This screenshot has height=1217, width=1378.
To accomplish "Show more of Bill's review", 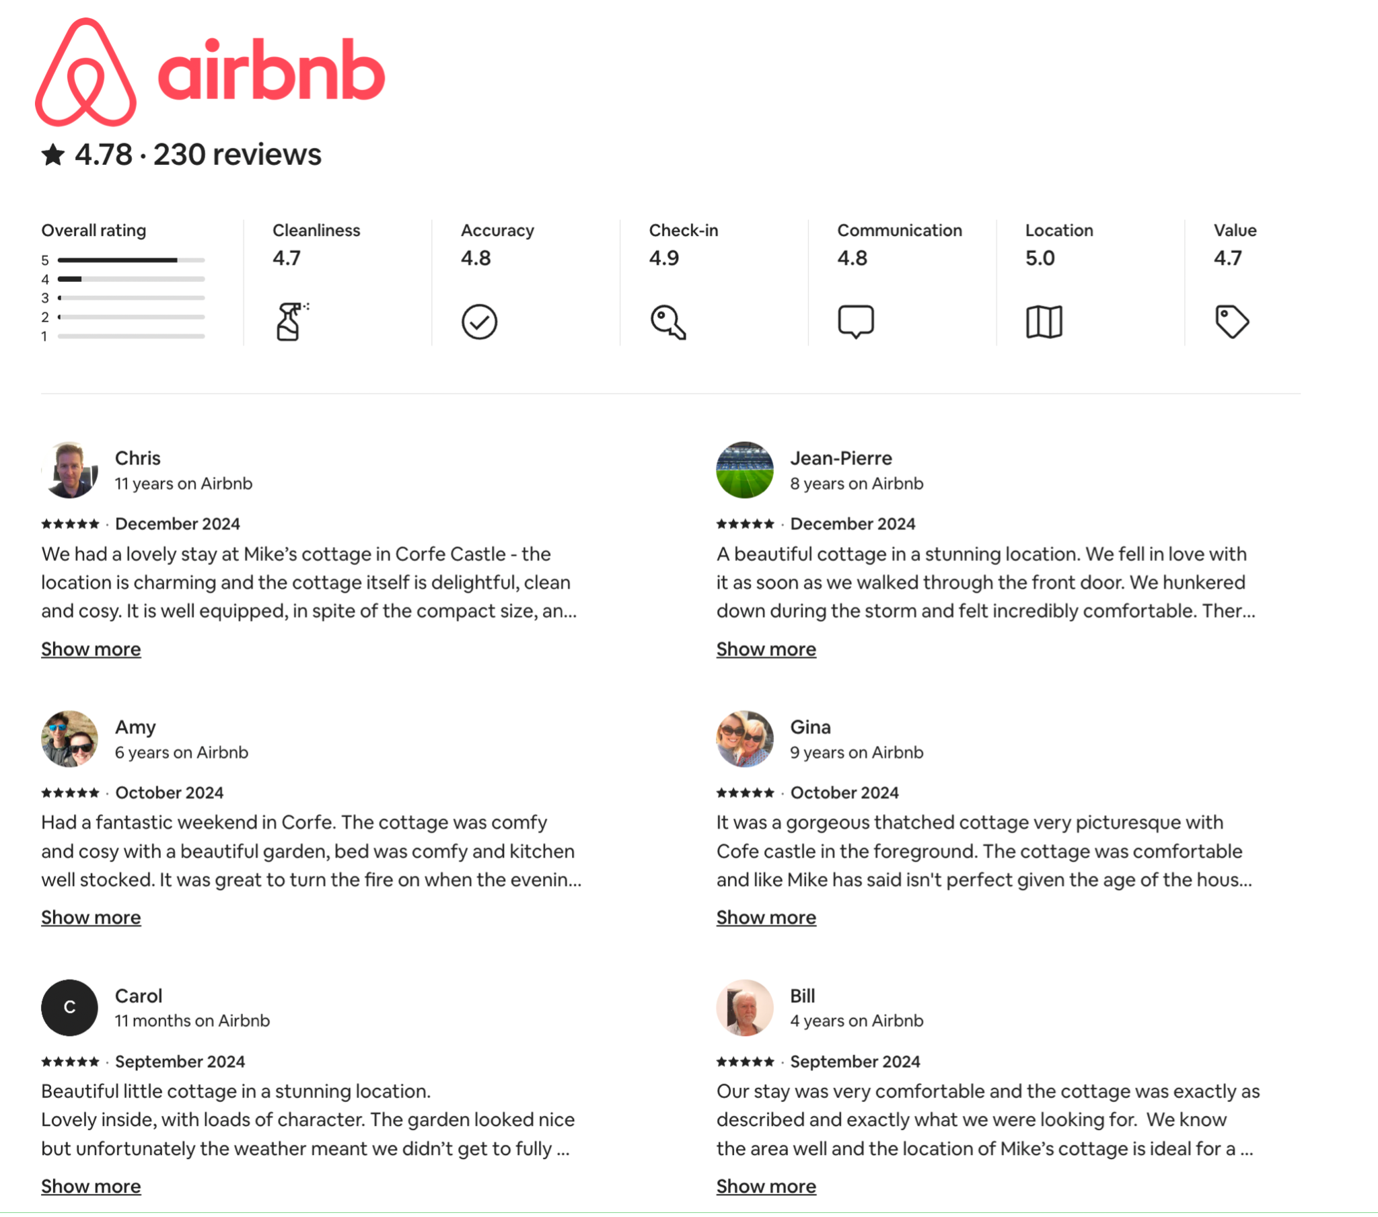I will [766, 1187].
